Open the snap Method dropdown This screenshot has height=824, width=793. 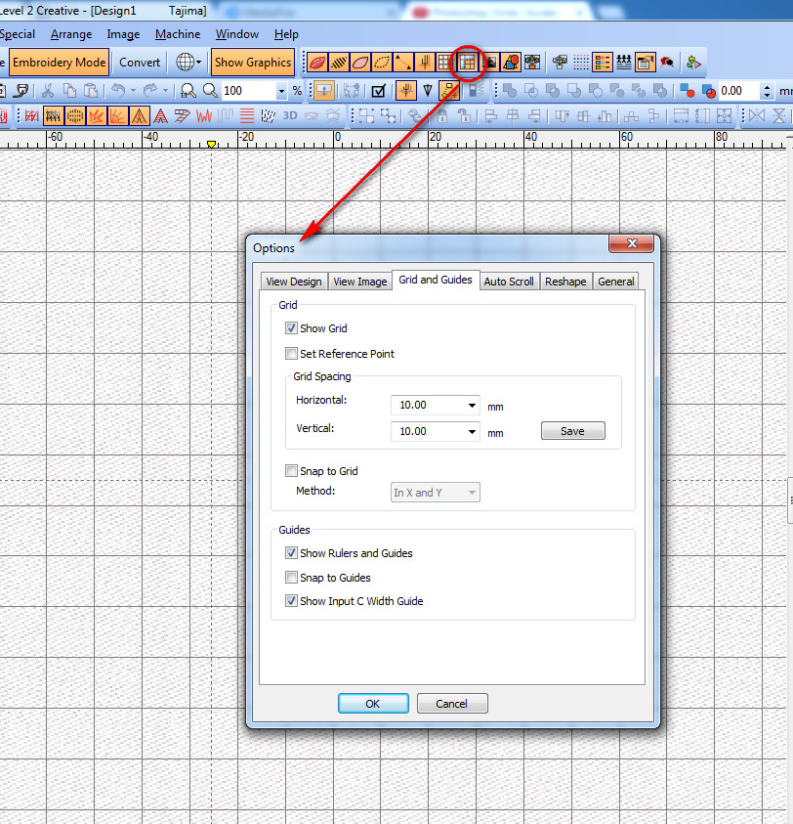[x=436, y=493]
